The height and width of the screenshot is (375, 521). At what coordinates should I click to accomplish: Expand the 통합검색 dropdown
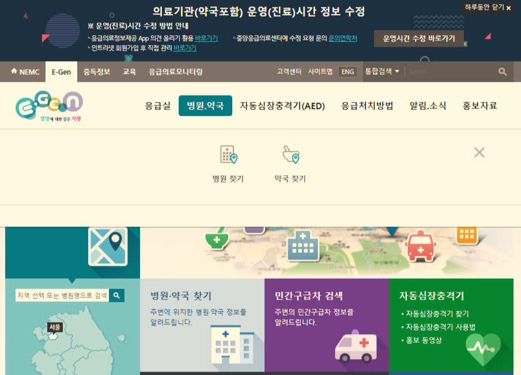pyautogui.click(x=382, y=71)
